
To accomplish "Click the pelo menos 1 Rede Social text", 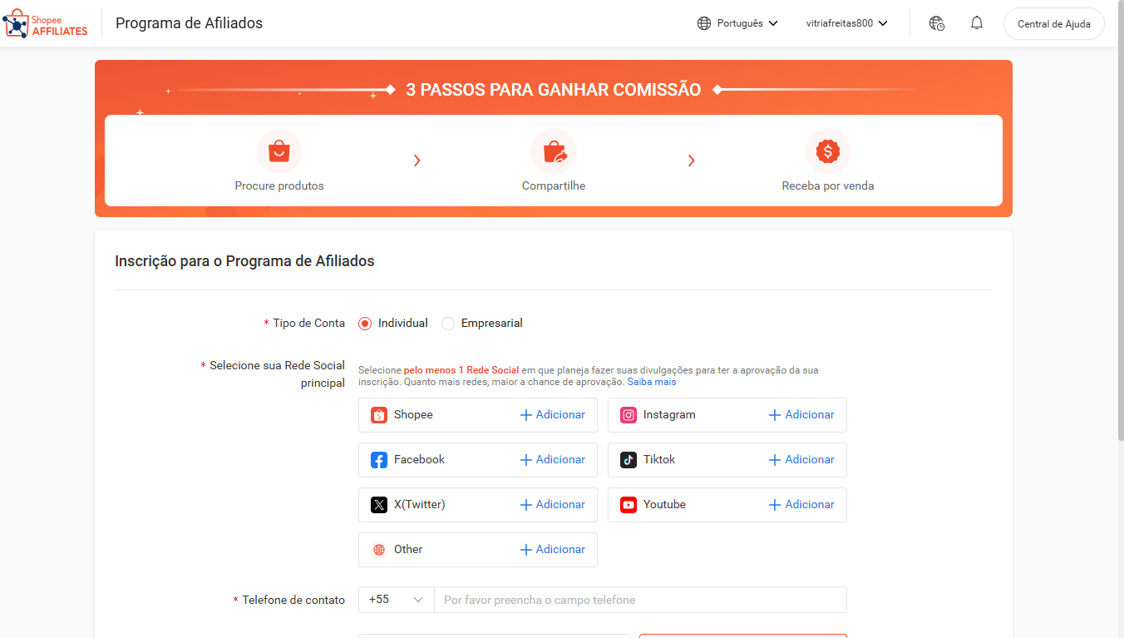I will [x=461, y=370].
